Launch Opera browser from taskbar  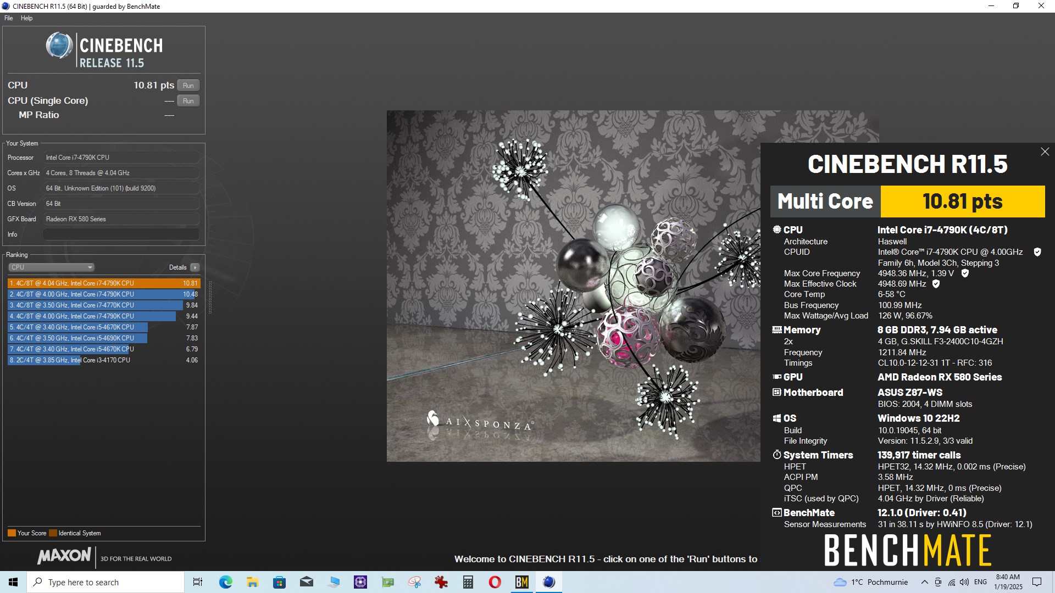(x=495, y=582)
